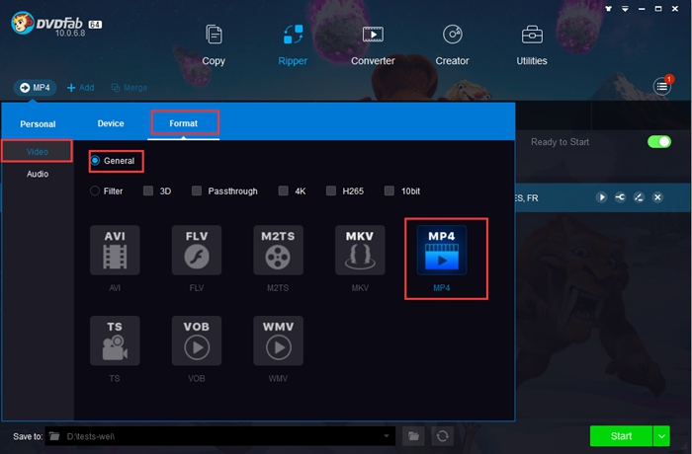Viewport: 692px width, 454px height.
Task: Open the video edit pencil icon
Action: coord(639,197)
